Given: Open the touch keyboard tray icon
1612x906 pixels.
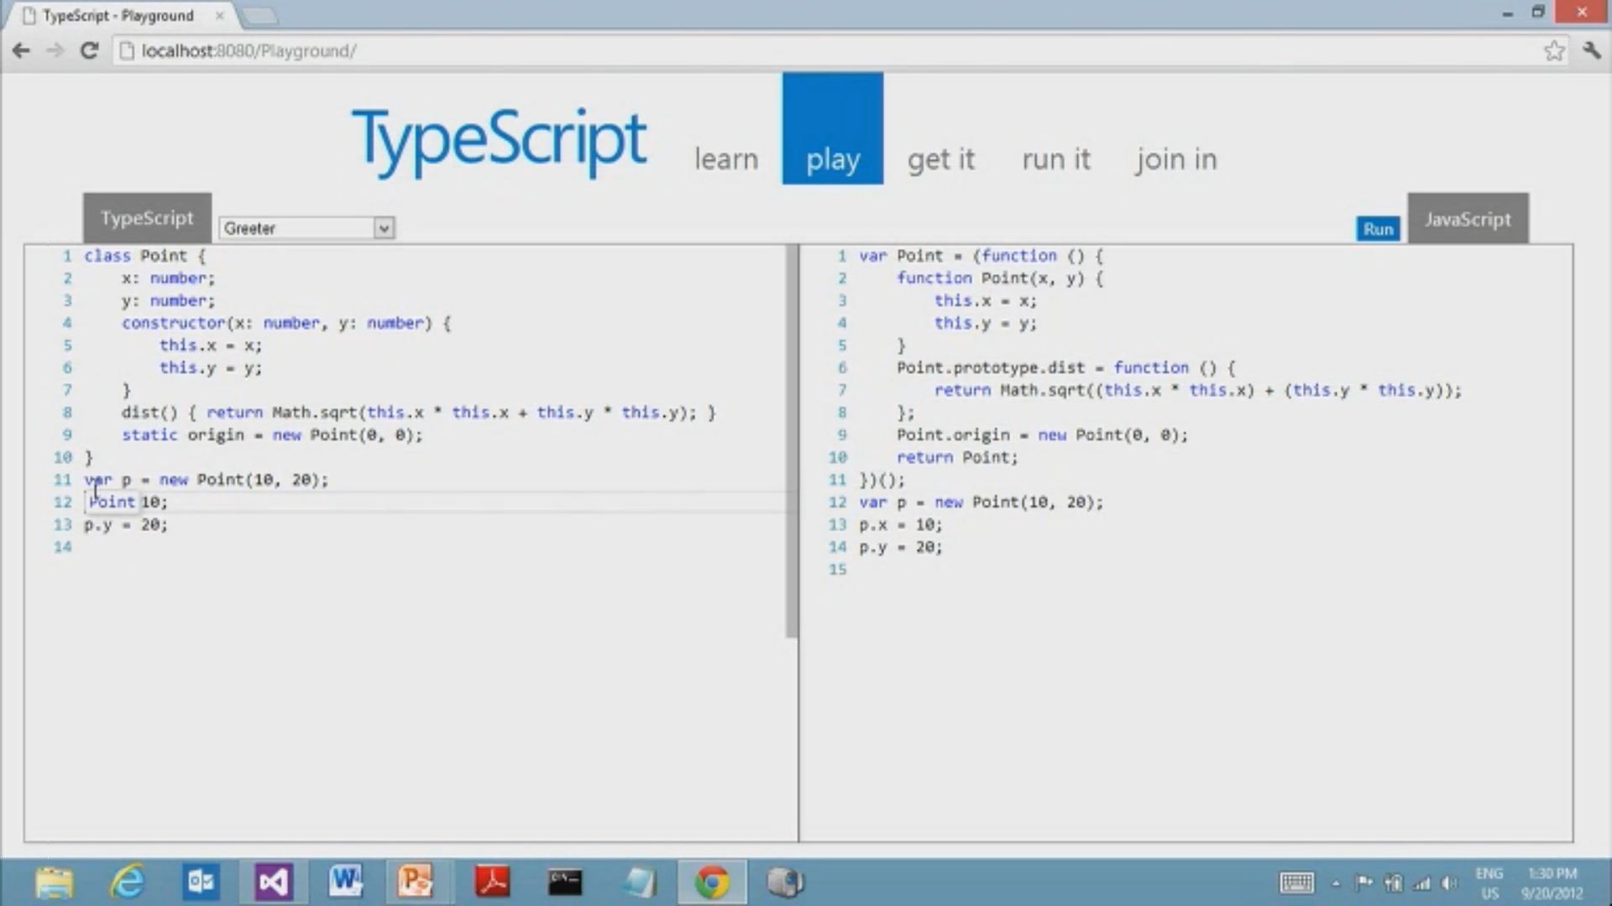Looking at the screenshot, I should click(1297, 883).
